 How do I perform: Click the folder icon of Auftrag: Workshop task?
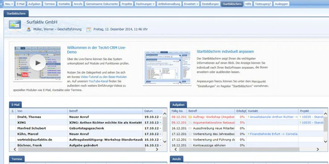point(190,117)
